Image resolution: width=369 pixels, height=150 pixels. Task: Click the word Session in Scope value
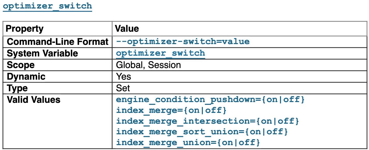(x=165, y=65)
